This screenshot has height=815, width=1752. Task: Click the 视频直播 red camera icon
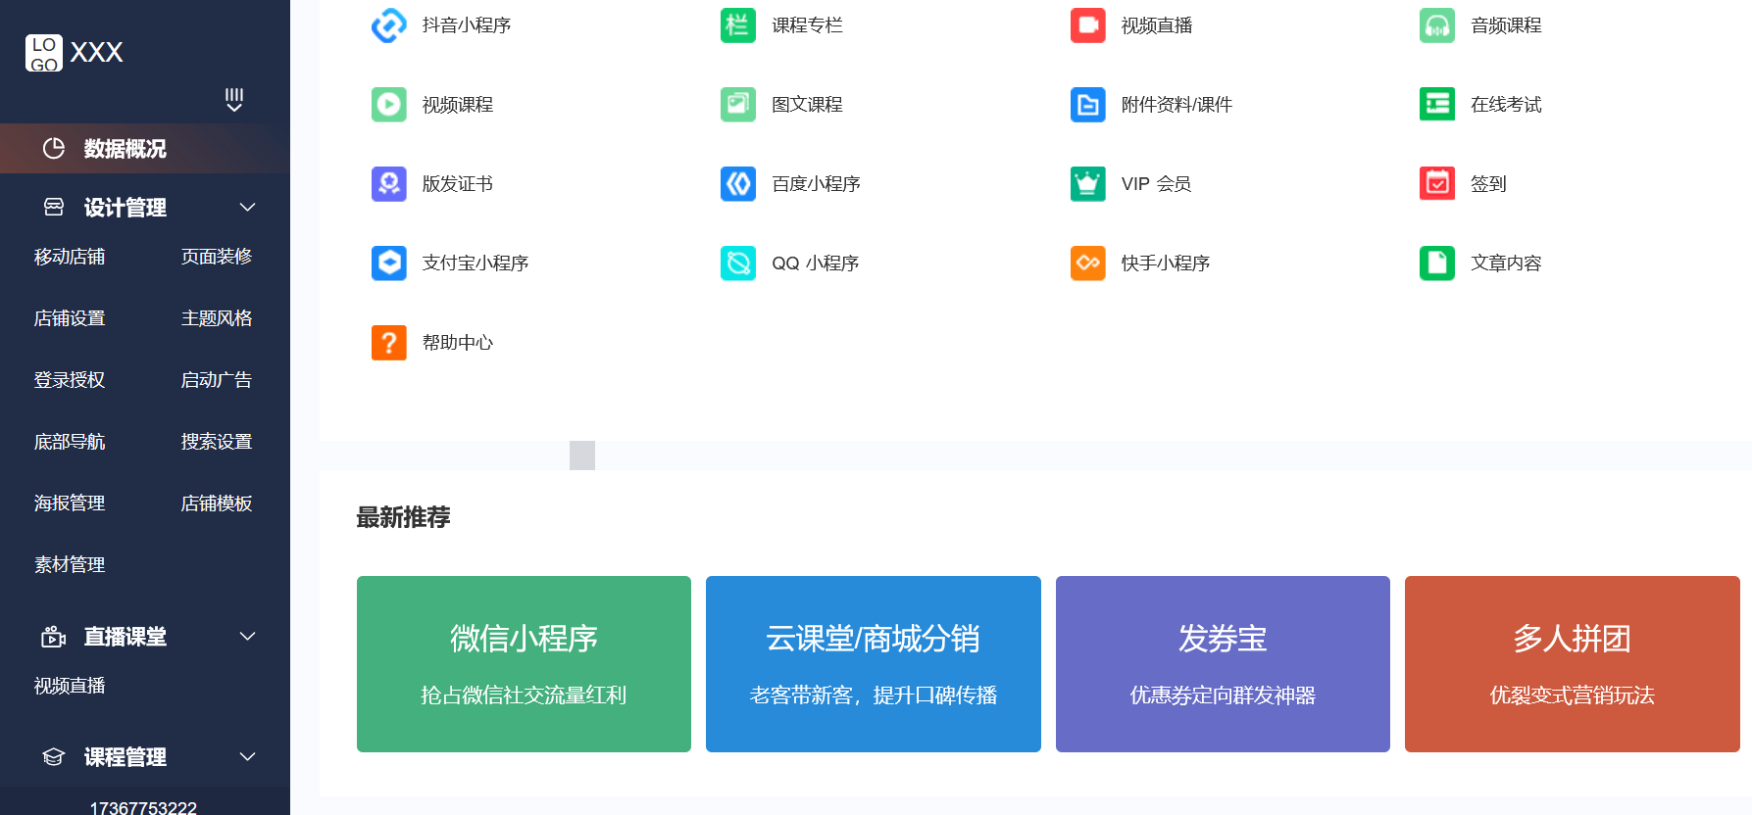(1087, 25)
